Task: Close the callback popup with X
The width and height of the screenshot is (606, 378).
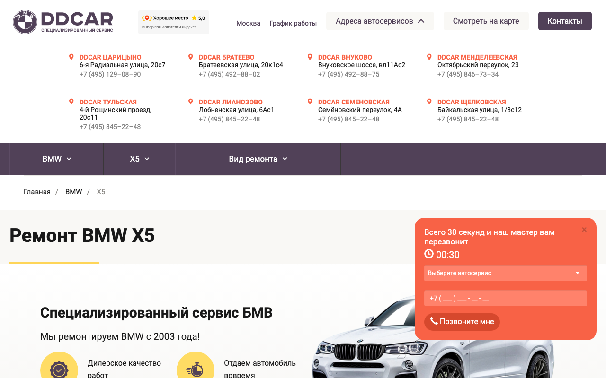Action: coord(584,230)
